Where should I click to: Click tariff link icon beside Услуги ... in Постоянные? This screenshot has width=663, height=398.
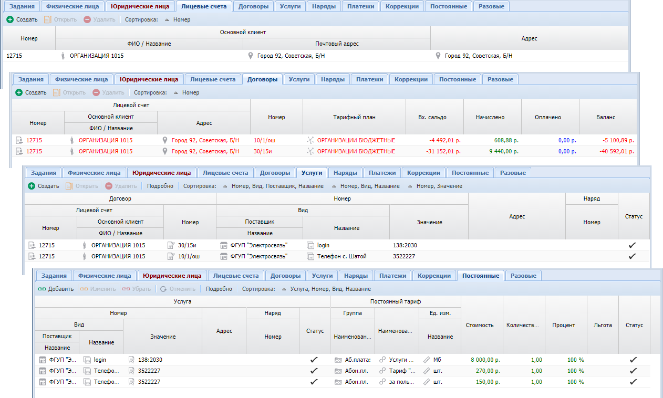382,360
